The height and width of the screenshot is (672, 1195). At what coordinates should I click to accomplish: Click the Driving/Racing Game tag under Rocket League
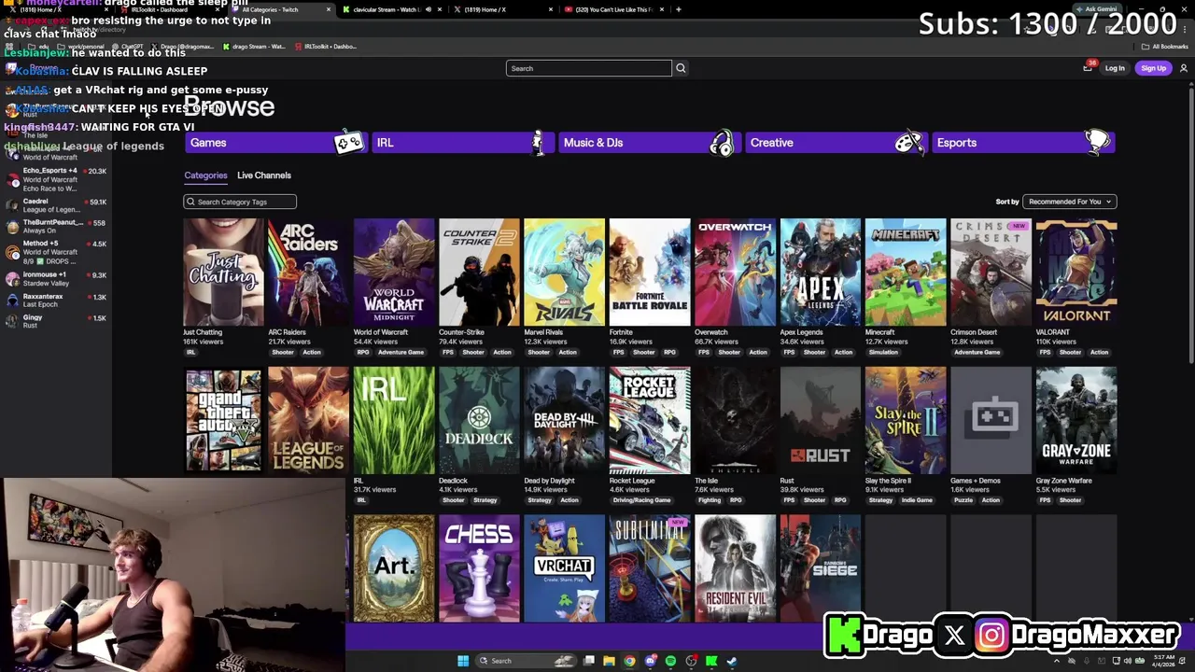(641, 500)
